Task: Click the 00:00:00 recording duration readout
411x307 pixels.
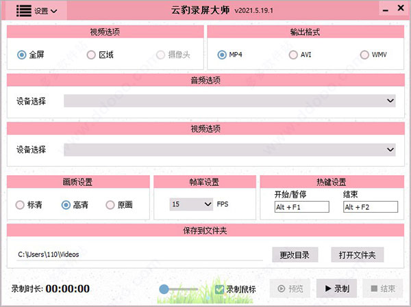Action: pyautogui.click(x=68, y=289)
